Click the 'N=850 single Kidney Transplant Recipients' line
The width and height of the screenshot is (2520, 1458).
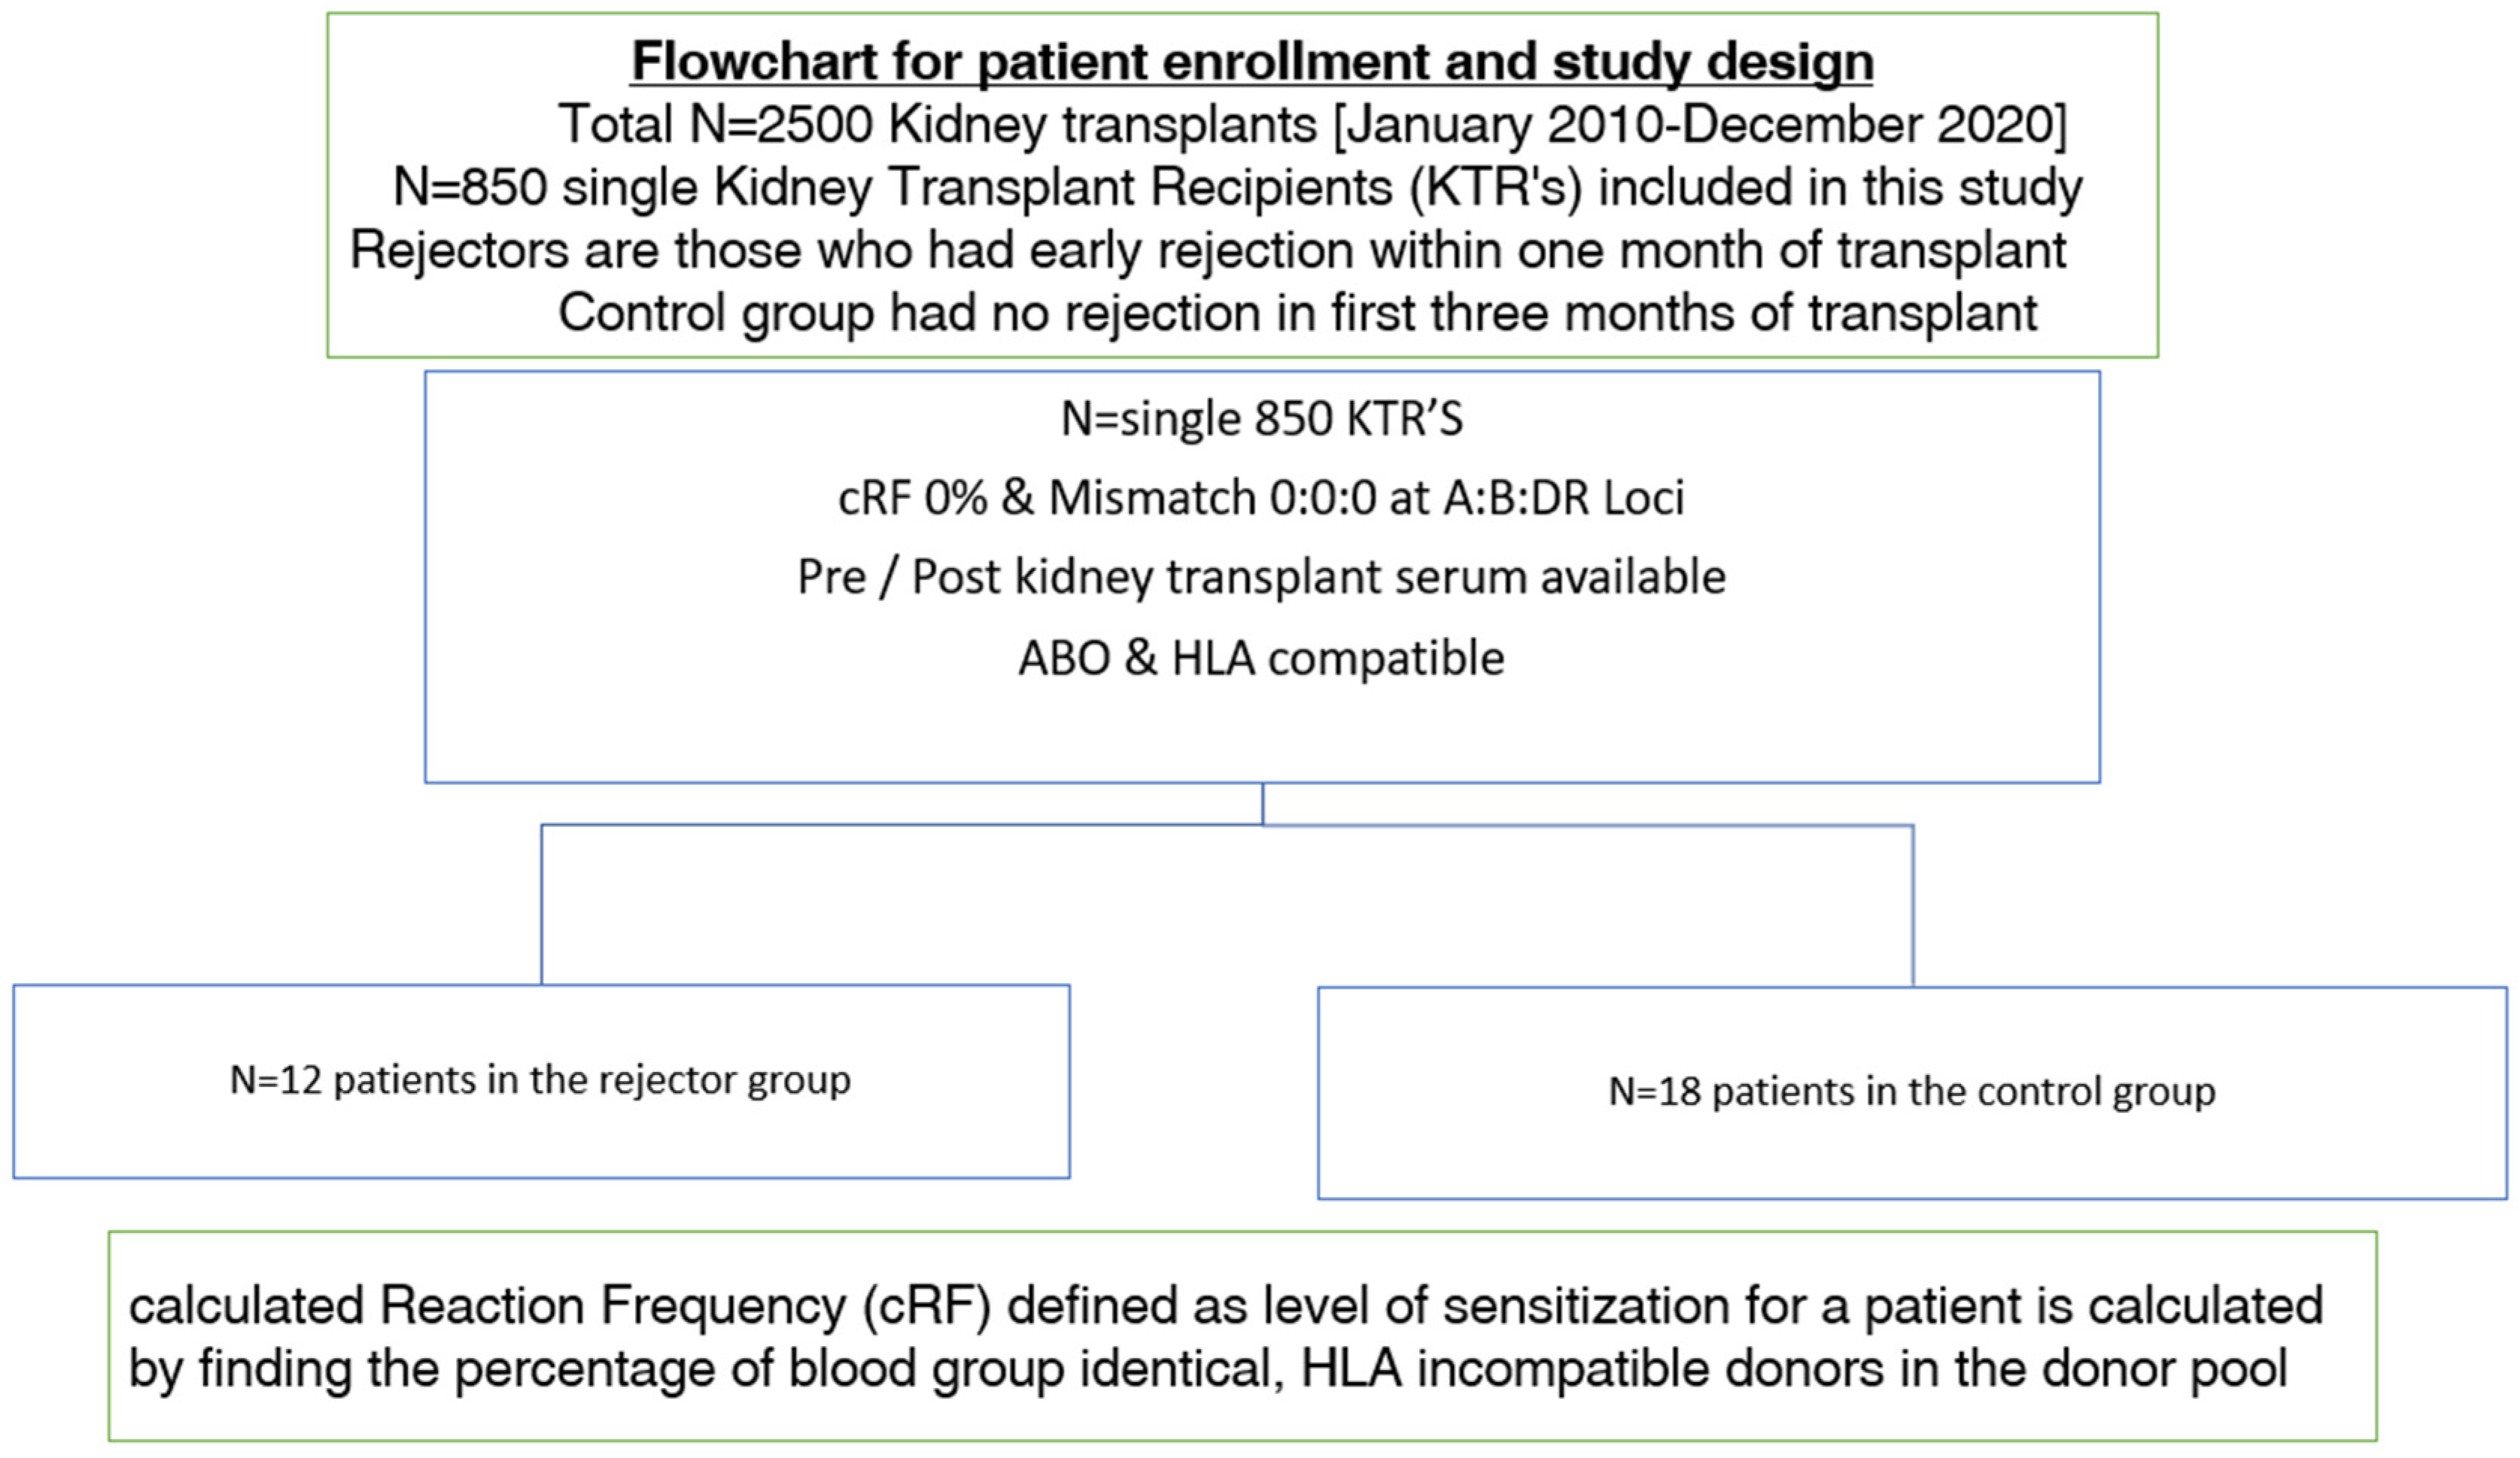[1238, 188]
